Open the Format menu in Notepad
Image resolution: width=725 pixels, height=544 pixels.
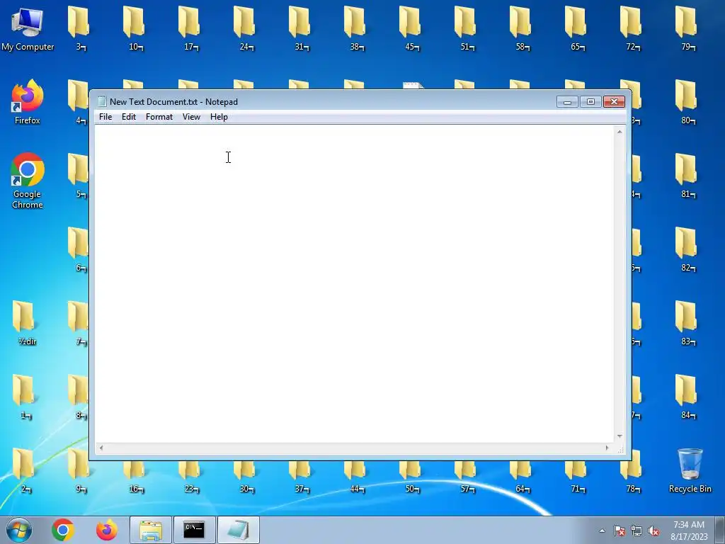(159, 117)
